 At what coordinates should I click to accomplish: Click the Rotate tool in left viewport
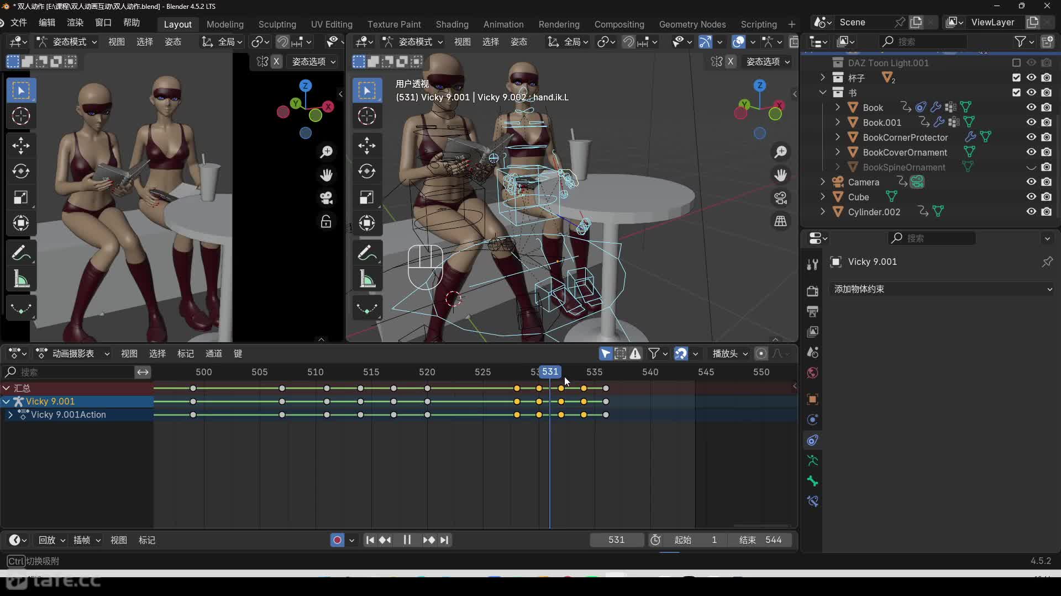21,171
